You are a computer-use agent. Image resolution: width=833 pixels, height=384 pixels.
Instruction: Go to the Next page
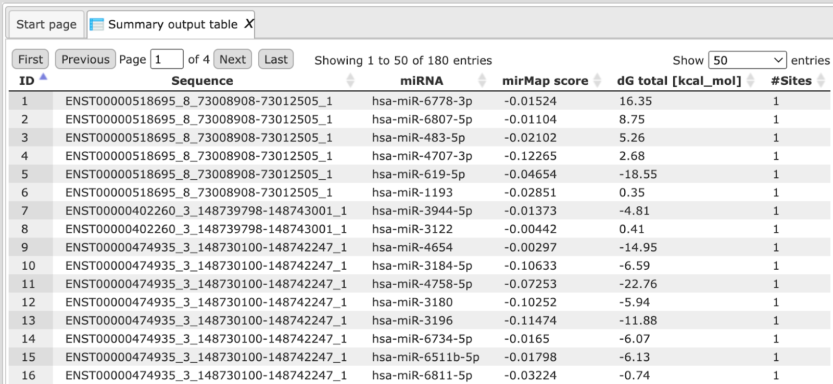click(233, 59)
